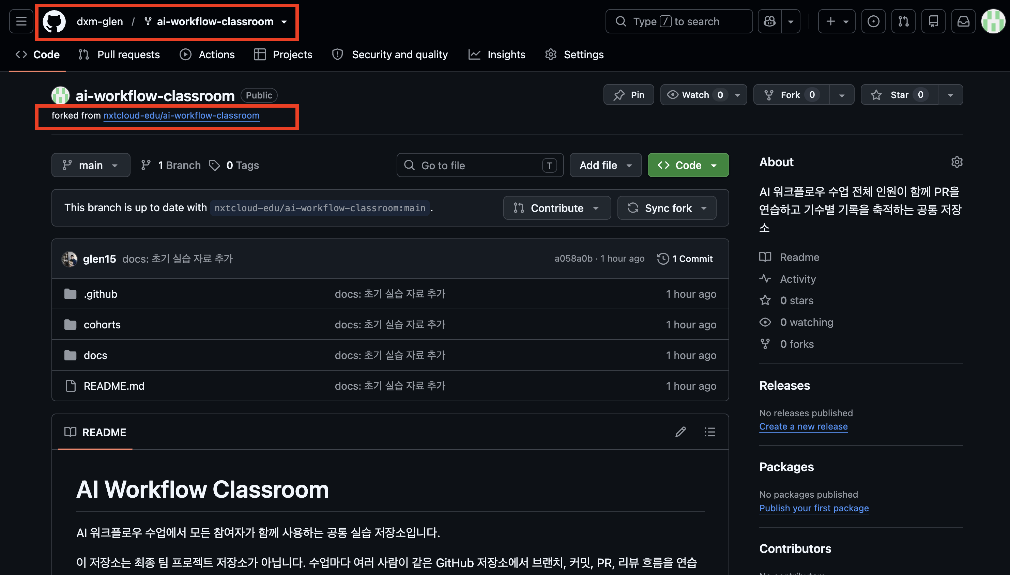The image size is (1010, 575).
Task: Open the main branch selector
Action: click(x=91, y=165)
